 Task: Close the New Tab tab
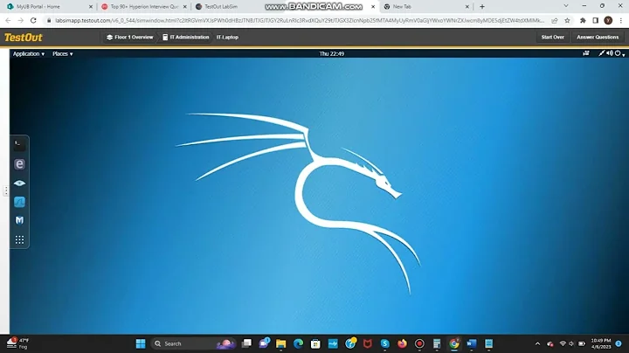click(467, 7)
